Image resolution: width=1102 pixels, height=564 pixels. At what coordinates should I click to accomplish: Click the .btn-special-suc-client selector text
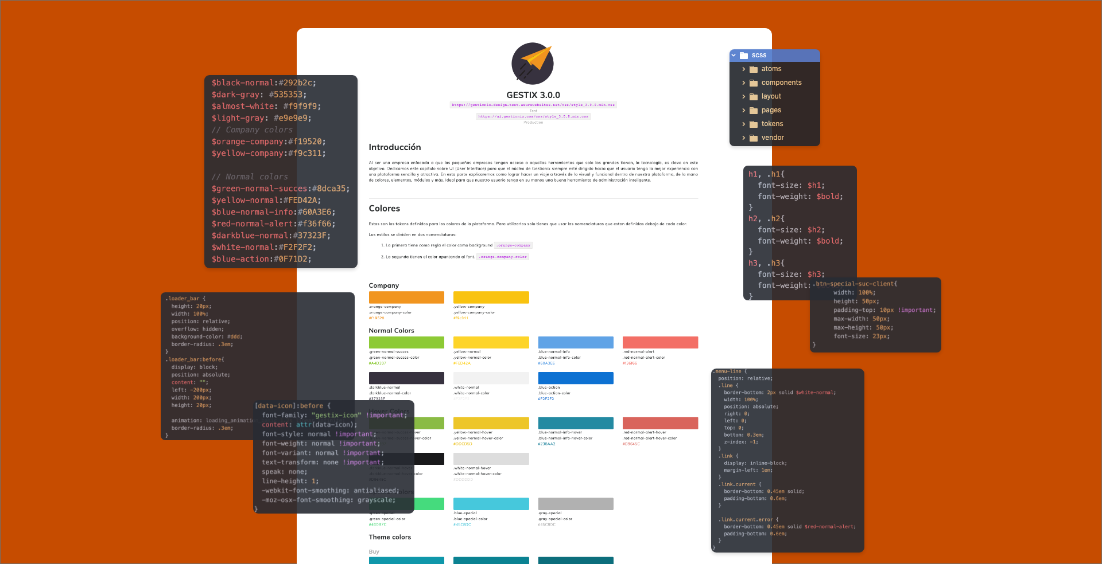pos(855,284)
